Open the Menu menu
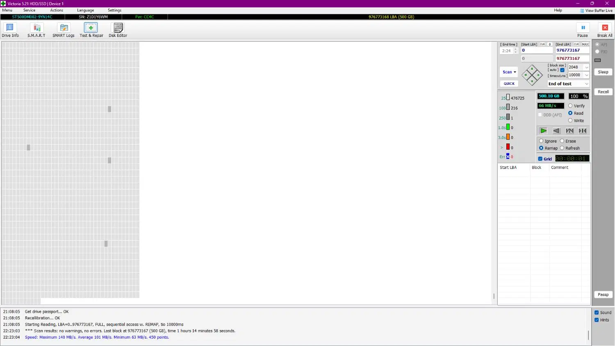The image size is (615, 346). (7, 10)
